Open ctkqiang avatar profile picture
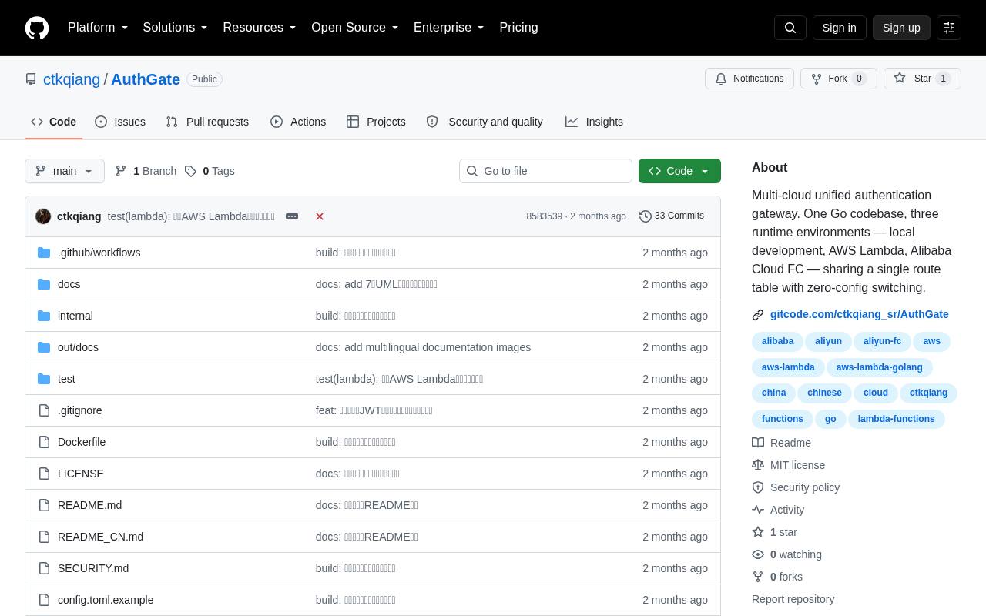The height and width of the screenshot is (616, 986). pos(43,216)
